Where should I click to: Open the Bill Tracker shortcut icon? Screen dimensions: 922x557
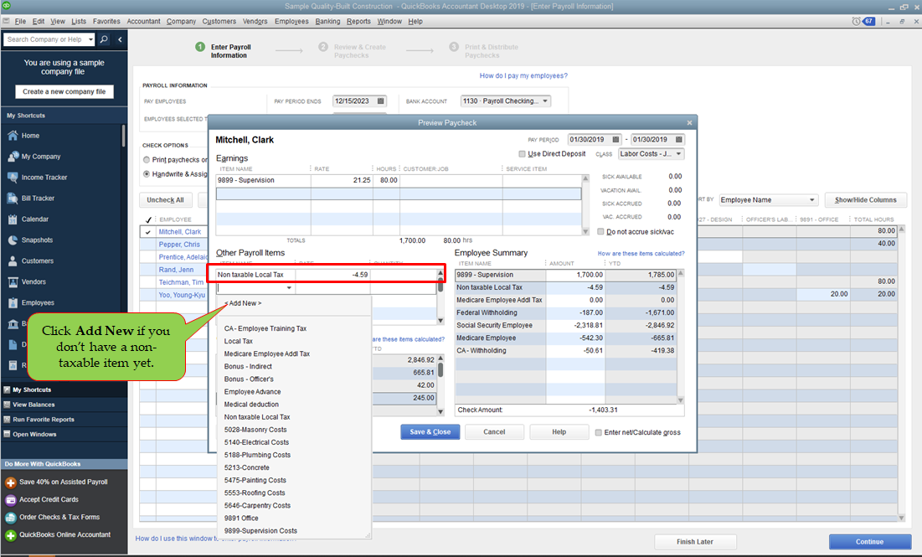(13, 199)
